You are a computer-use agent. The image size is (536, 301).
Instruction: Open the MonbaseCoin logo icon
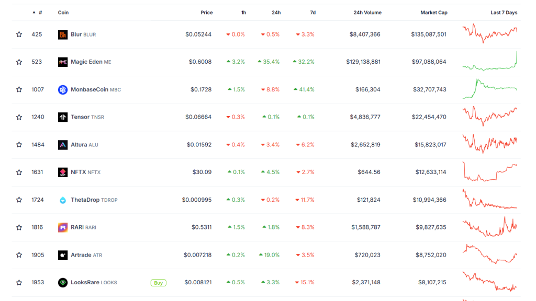[63, 89]
